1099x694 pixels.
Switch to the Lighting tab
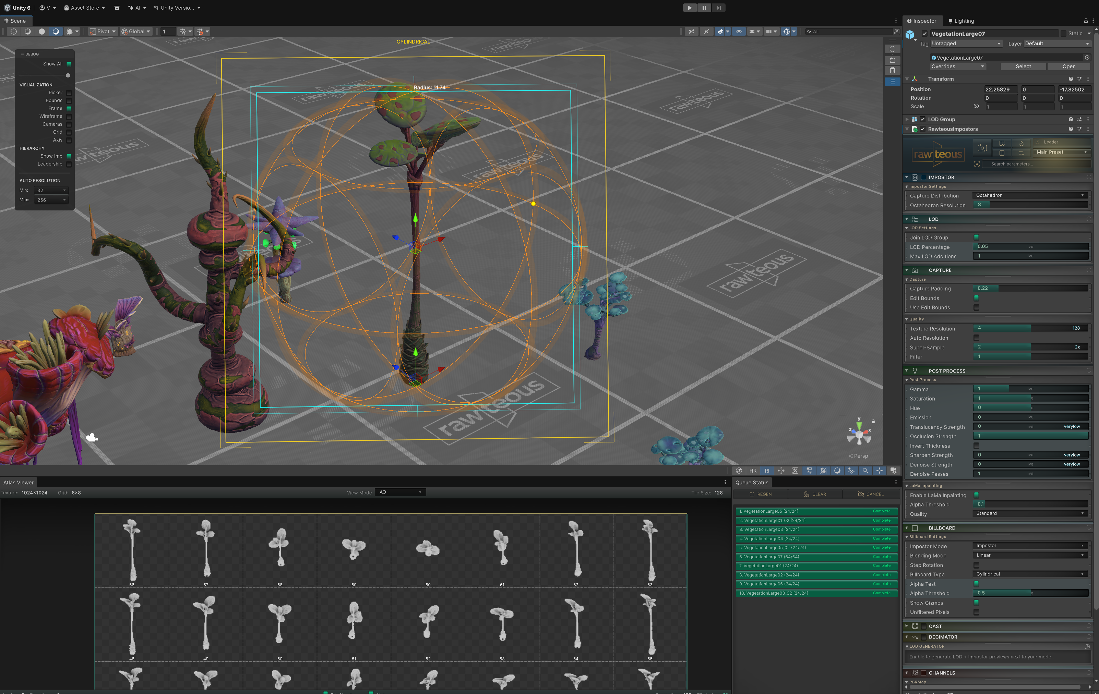[x=961, y=21]
